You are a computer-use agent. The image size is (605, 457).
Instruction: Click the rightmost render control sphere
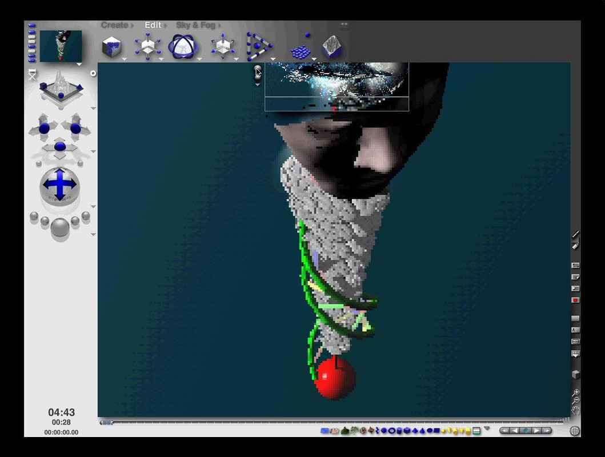click(x=86, y=217)
